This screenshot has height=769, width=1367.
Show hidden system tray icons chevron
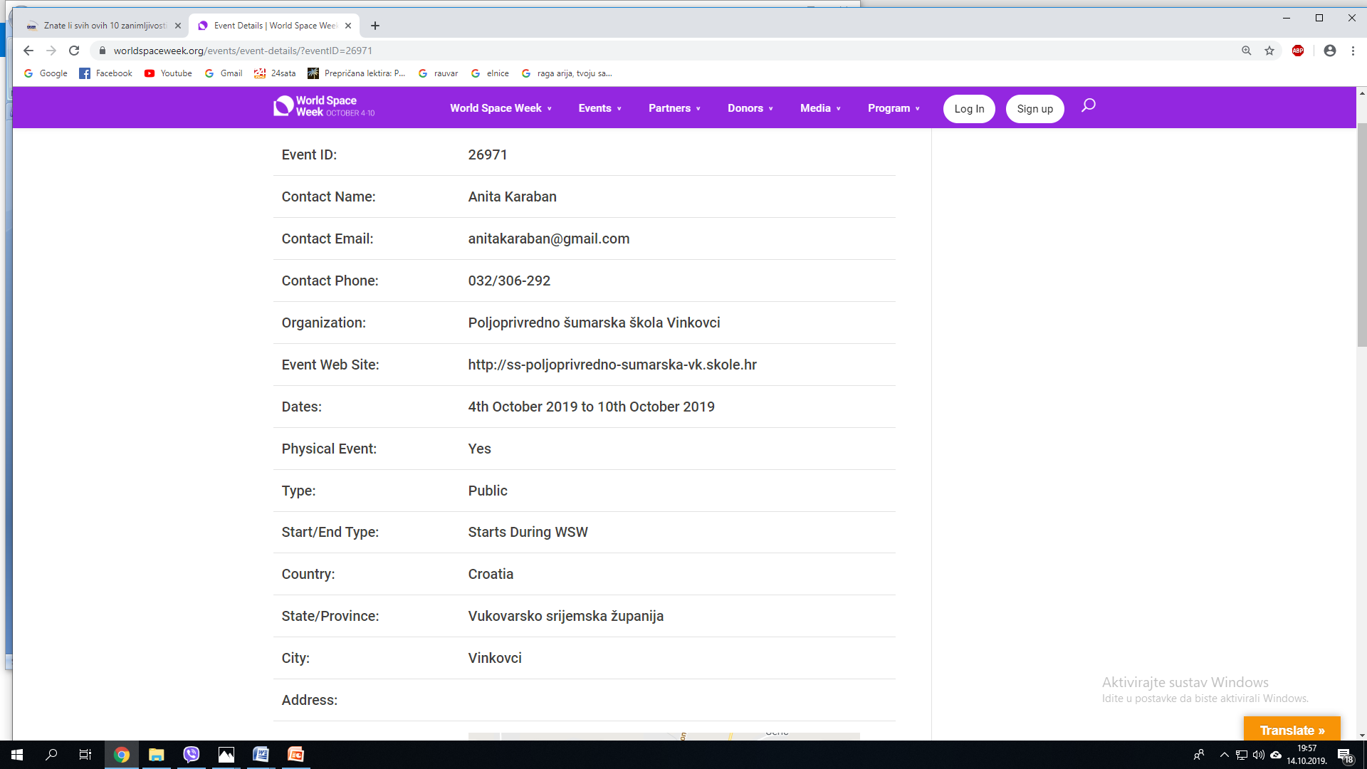pyautogui.click(x=1225, y=755)
